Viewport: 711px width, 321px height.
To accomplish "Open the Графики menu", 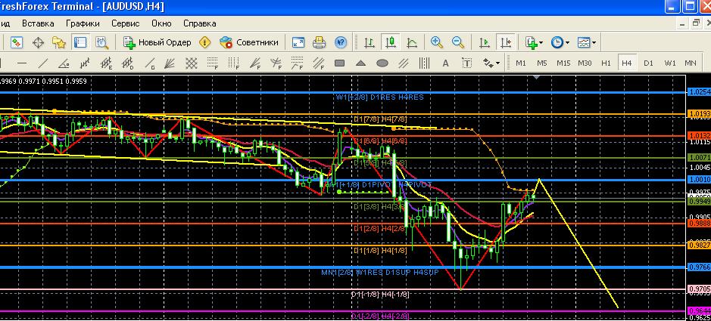I will [x=83, y=23].
